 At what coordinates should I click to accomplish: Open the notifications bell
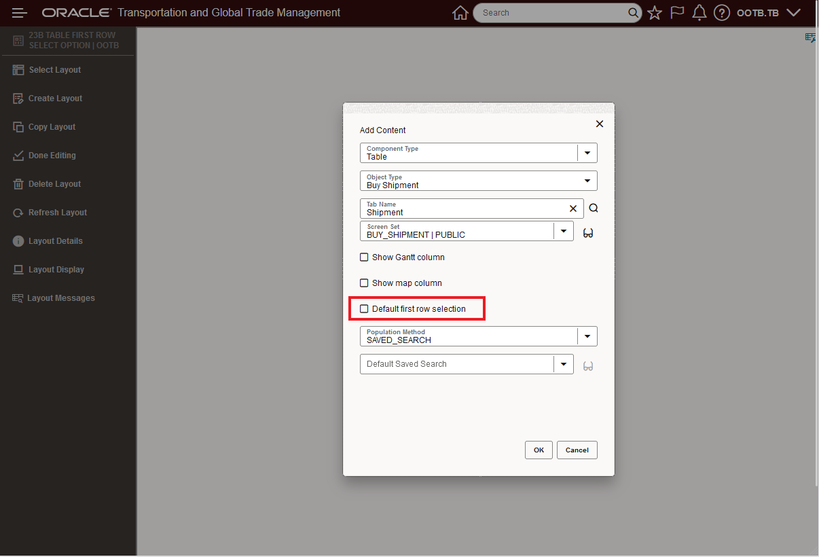(x=699, y=13)
